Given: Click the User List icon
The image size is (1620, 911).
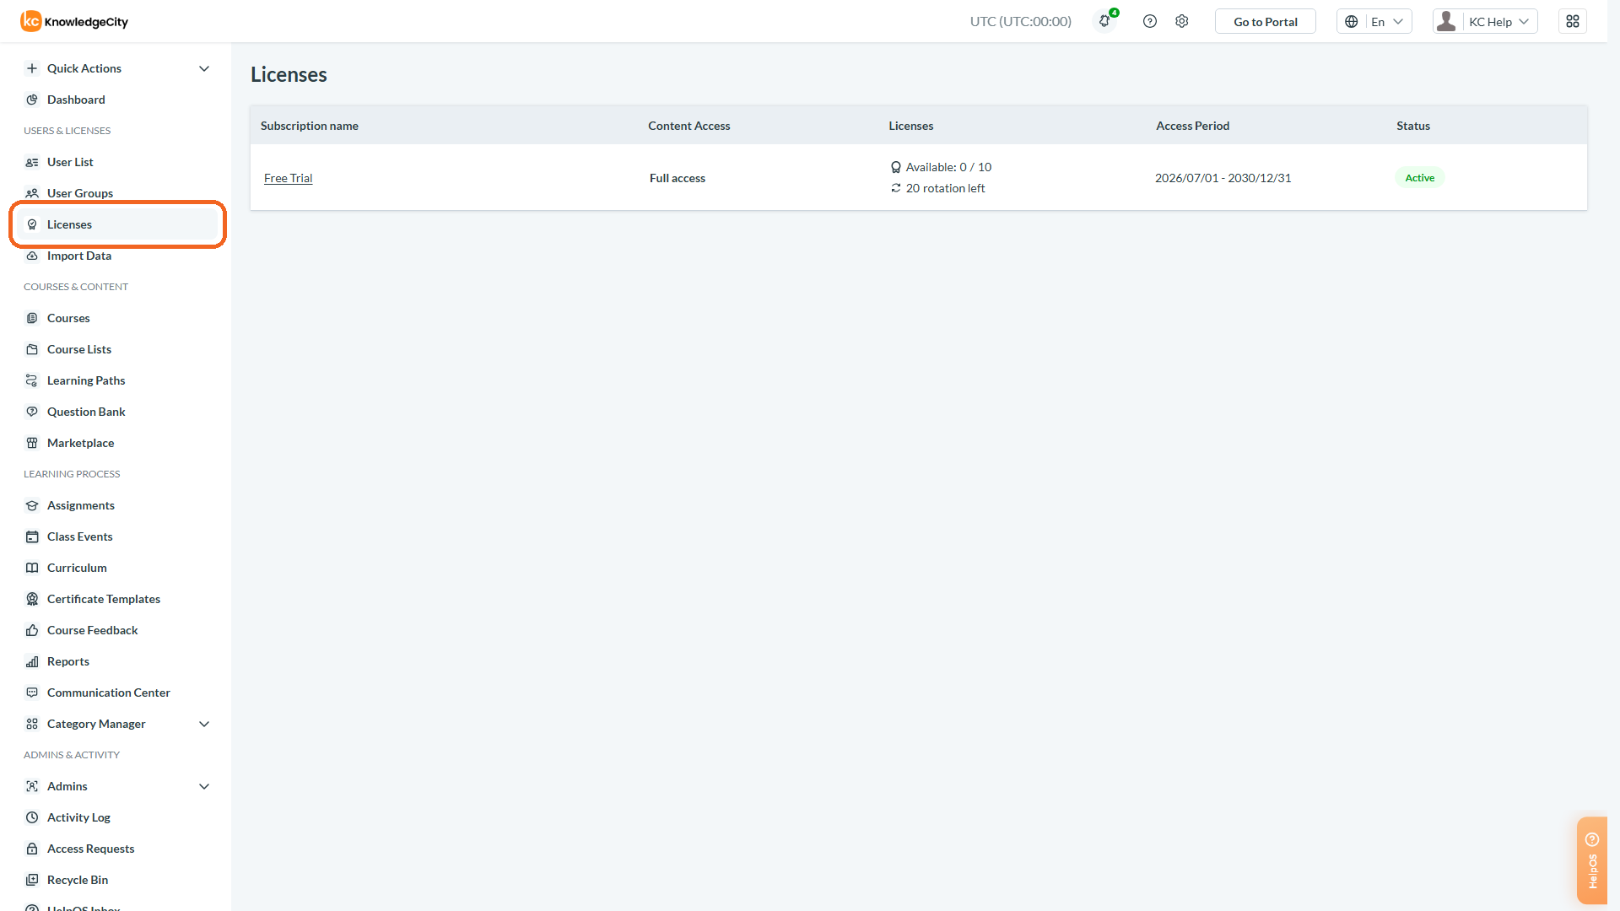Looking at the screenshot, I should tap(32, 162).
